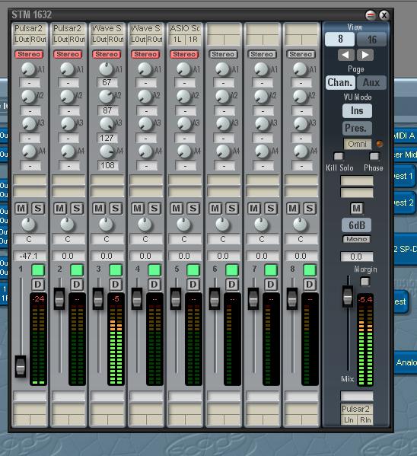This screenshot has width=417, height=456.
Task: Click the channel 1 volume fader handle
Action: pyautogui.click(x=21, y=366)
